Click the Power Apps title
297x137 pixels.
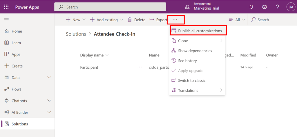27,7
